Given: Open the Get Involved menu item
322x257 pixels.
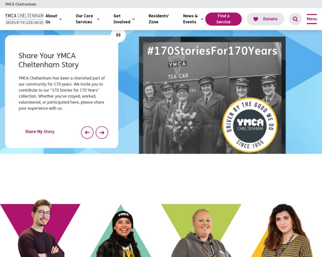Looking at the screenshot, I should tap(122, 19).
